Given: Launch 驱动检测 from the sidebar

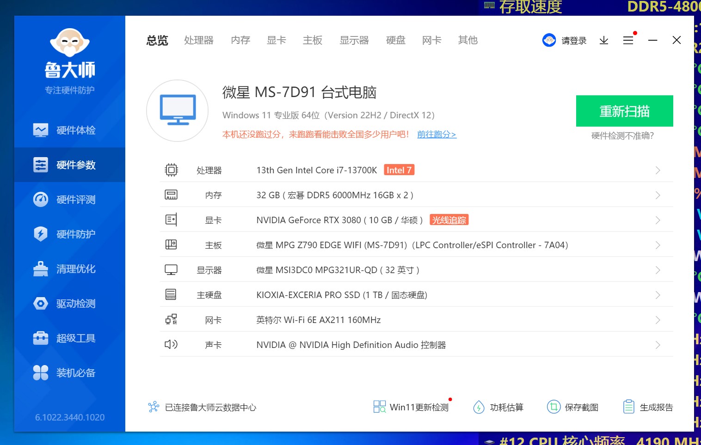Looking at the screenshot, I should [69, 303].
